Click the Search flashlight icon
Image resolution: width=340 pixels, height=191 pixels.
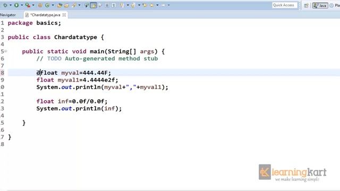(x=74, y=5)
